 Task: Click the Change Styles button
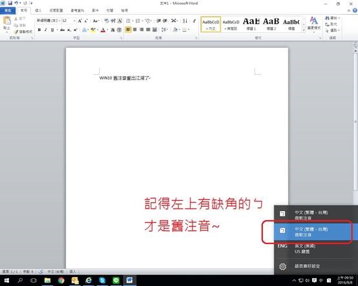click(313, 23)
